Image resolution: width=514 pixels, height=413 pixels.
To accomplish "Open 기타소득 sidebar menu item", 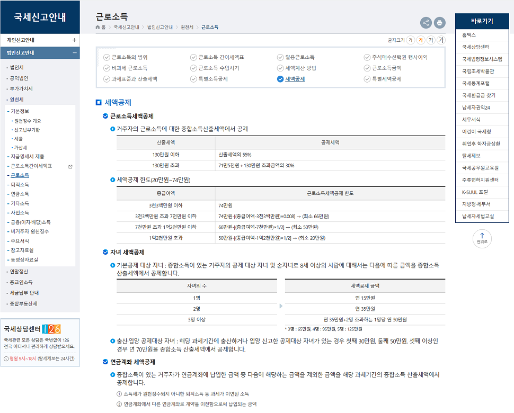I will point(20,203).
